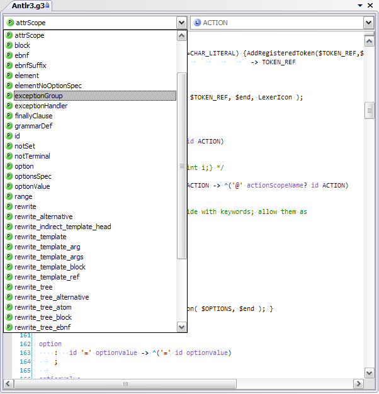
Task: Choose rewrite_template_arg from the list
Action: 91,247
